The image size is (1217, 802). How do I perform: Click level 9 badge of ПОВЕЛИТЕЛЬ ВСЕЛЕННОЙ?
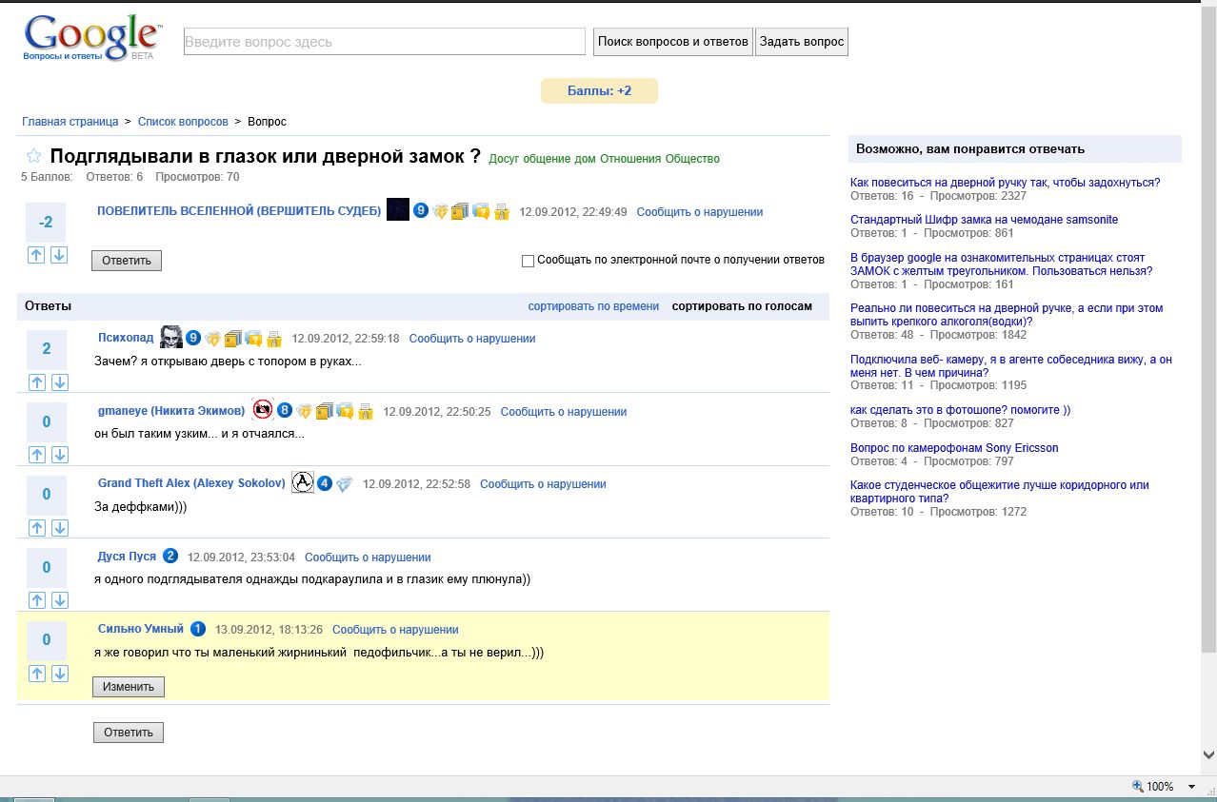coord(421,211)
